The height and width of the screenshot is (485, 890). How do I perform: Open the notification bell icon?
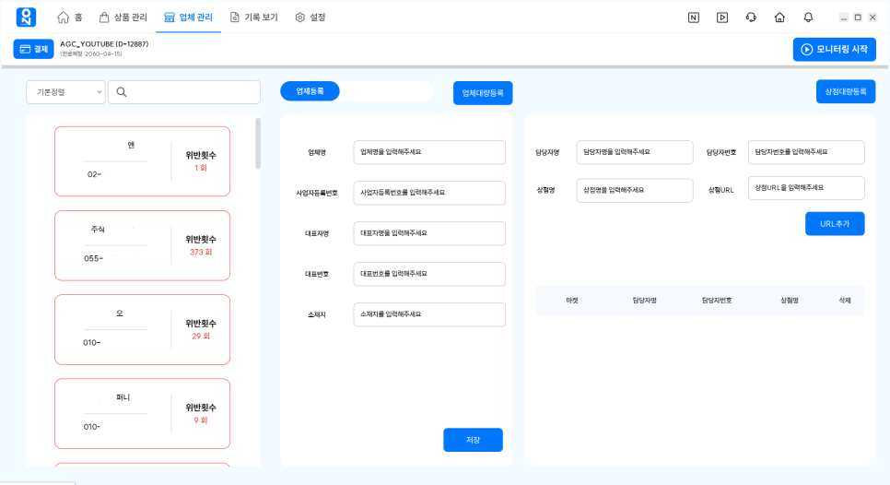point(808,18)
